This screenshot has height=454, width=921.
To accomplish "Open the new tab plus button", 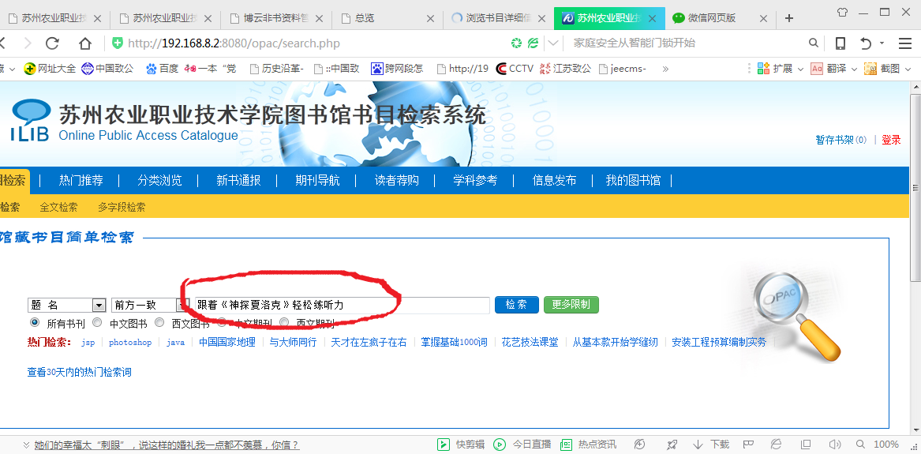I will [789, 17].
